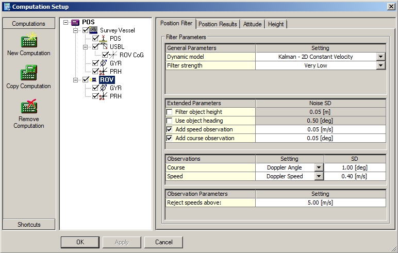Select the POS root computation icon
This screenshot has height=253, width=398.
click(x=75, y=22)
